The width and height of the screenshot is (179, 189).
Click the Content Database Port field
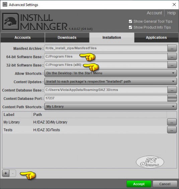click(x=106, y=98)
